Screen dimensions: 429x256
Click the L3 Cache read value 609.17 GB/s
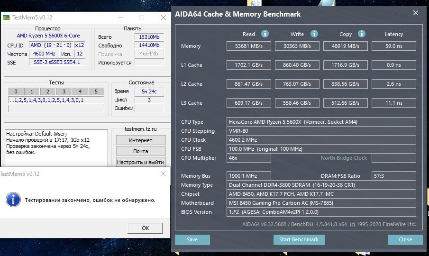click(249, 103)
